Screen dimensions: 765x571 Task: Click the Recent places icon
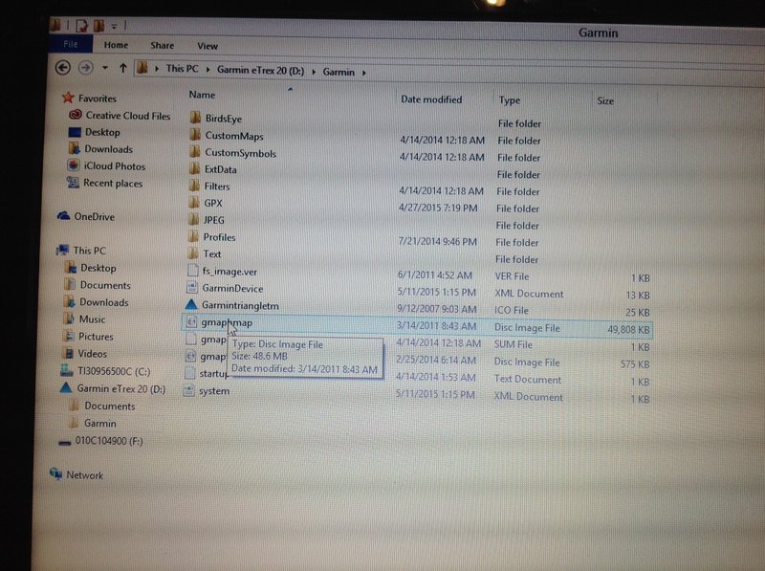click(73, 183)
